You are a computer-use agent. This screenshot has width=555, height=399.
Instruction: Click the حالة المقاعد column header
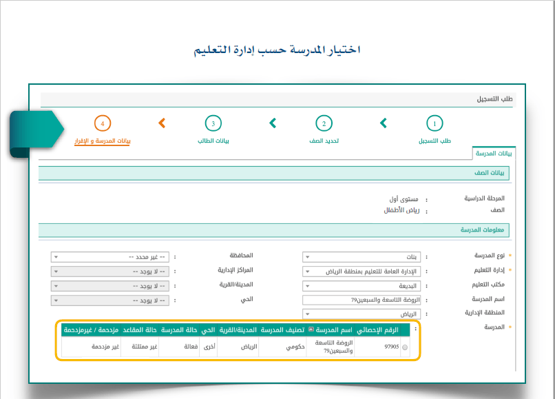tap(140, 330)
